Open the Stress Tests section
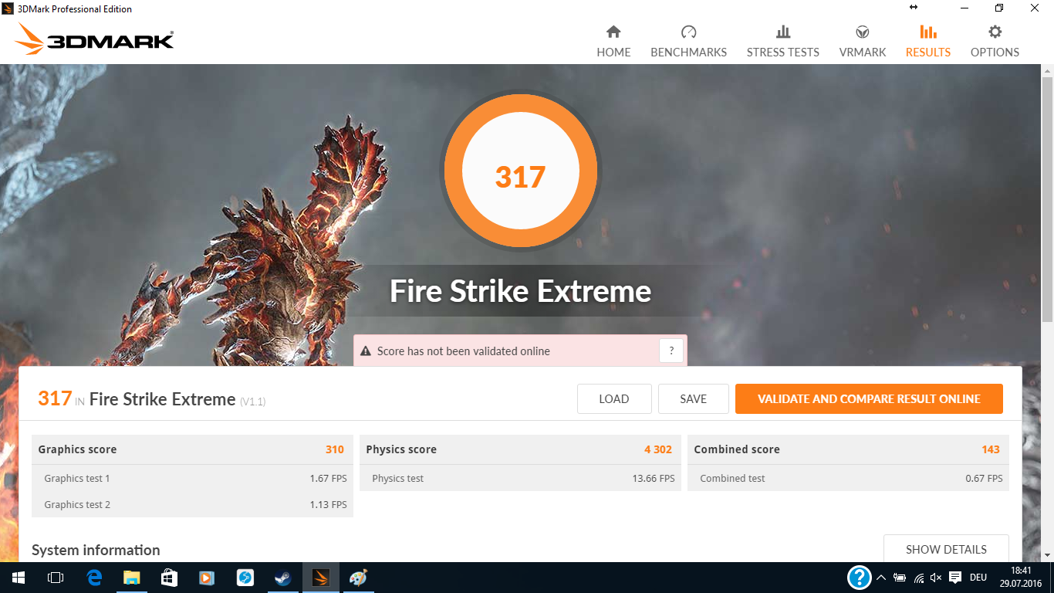 [782, 42]
